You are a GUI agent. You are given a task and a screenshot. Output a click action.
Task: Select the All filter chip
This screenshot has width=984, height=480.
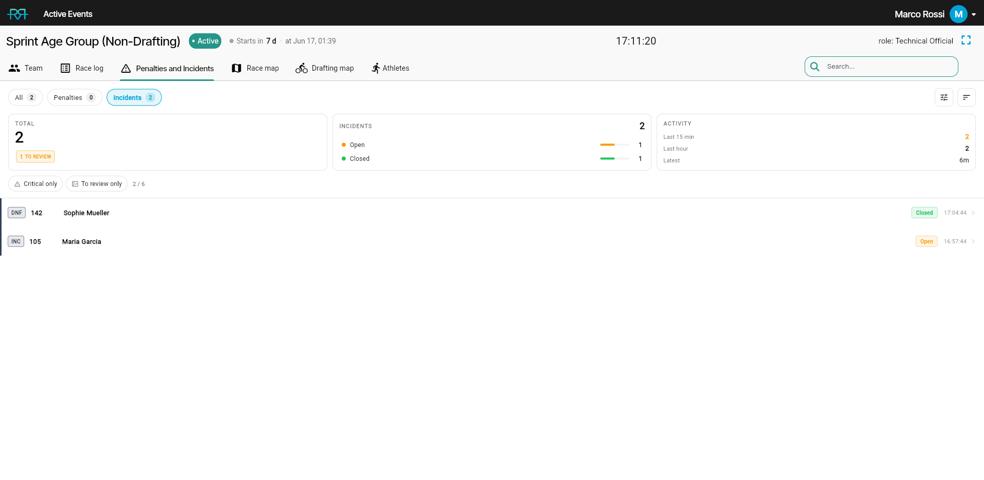tap(26, 97)
